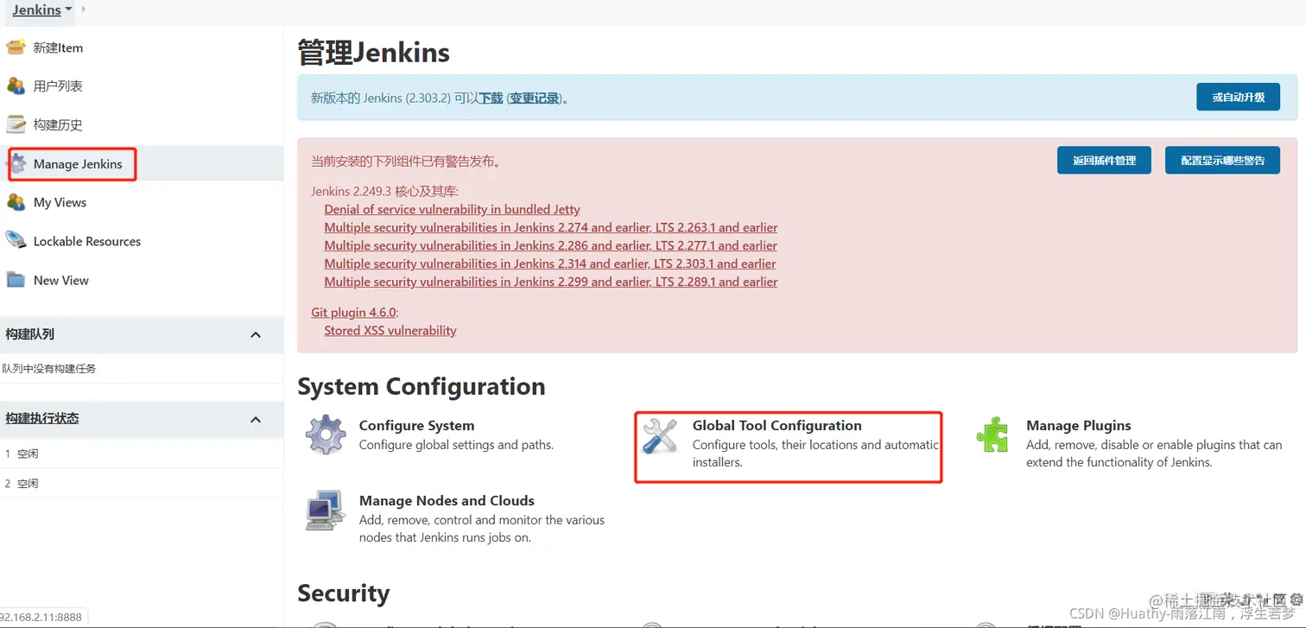Screen dimensions: 1306x628
Task: Click executor 1 空闲 row
Action: [x=142, y=454]
